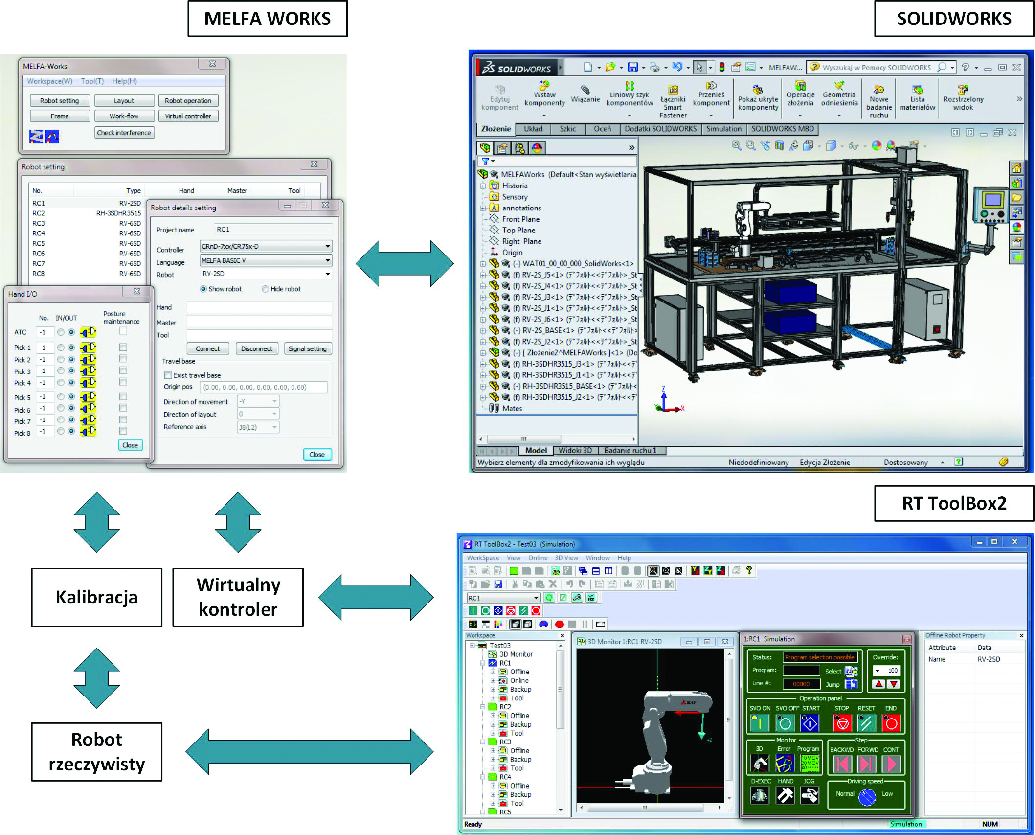This screenshot has height=835, width=1035.
Task: Click the Check interference button
Action: point(124,133)
